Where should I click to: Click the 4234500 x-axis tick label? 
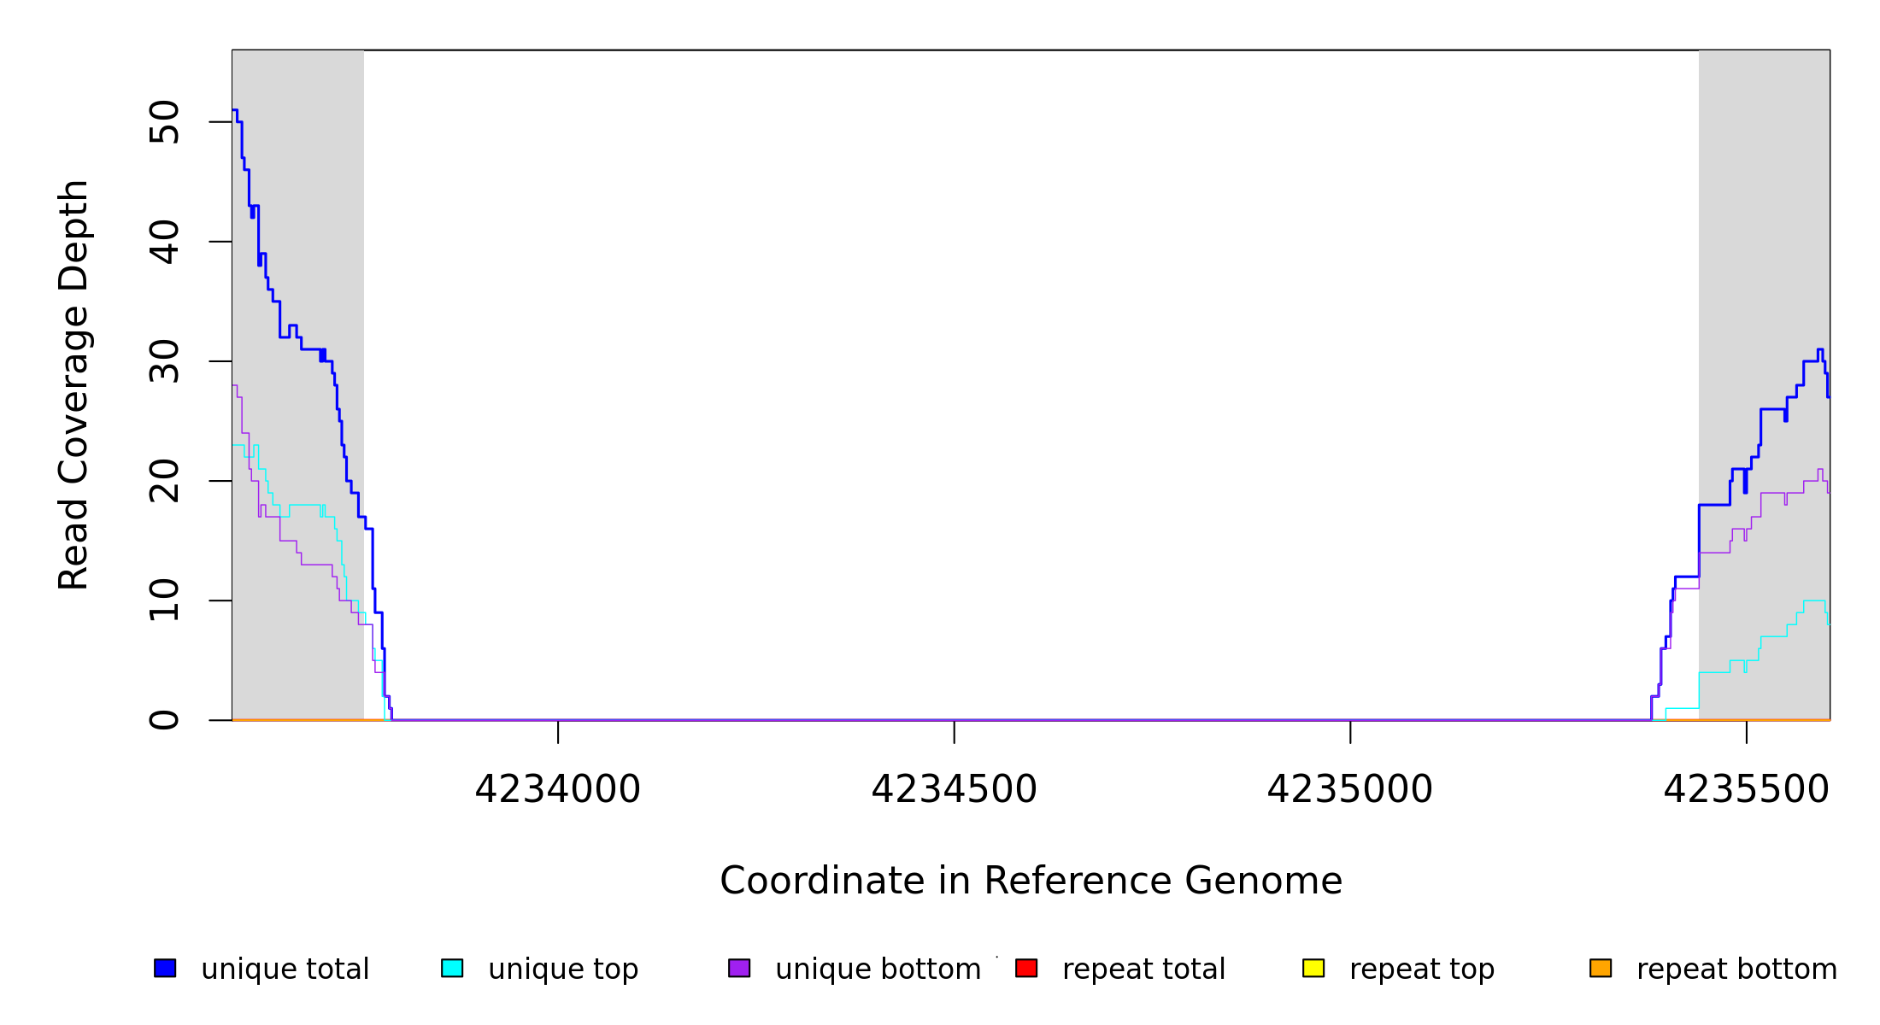point(954,789)
